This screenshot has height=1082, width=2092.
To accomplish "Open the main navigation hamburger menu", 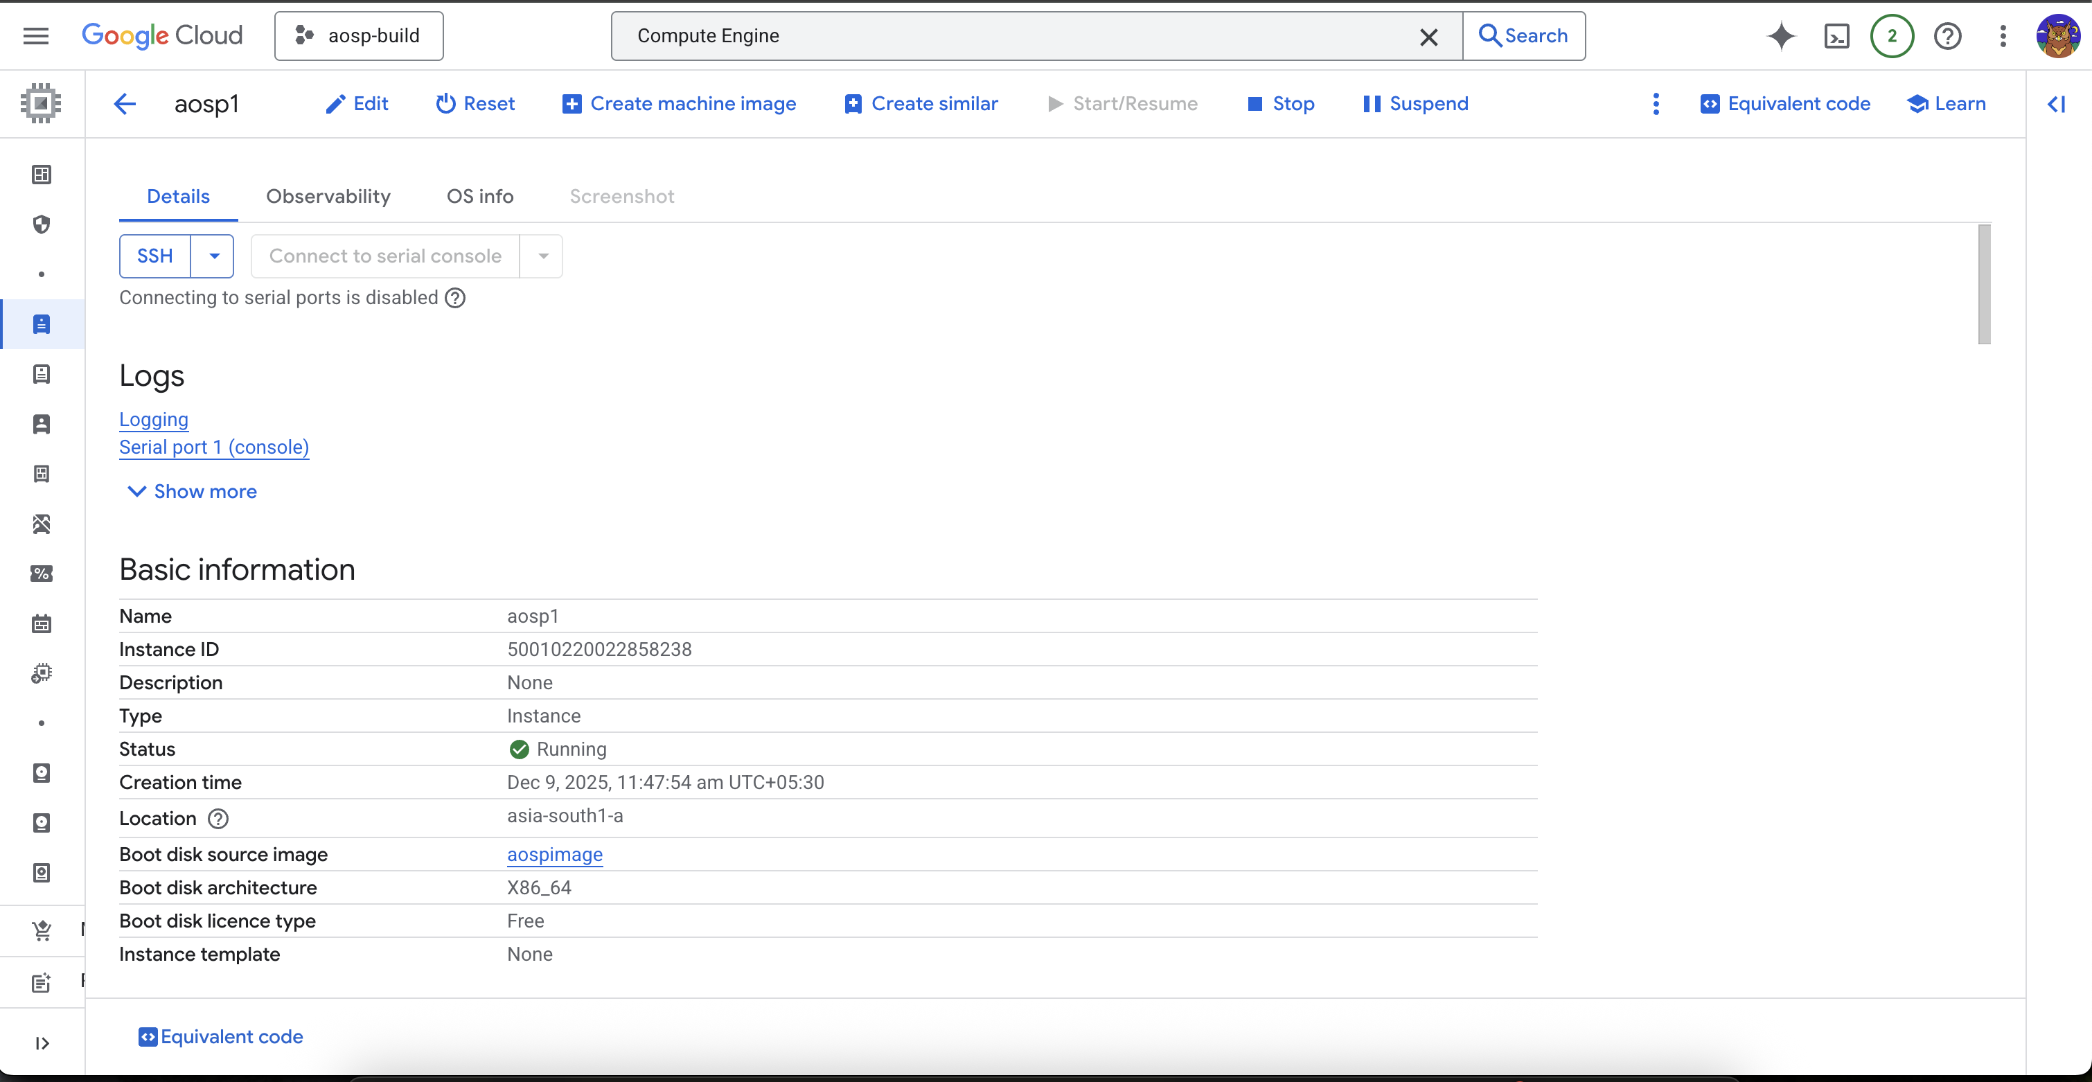I will tap(36, 36).
